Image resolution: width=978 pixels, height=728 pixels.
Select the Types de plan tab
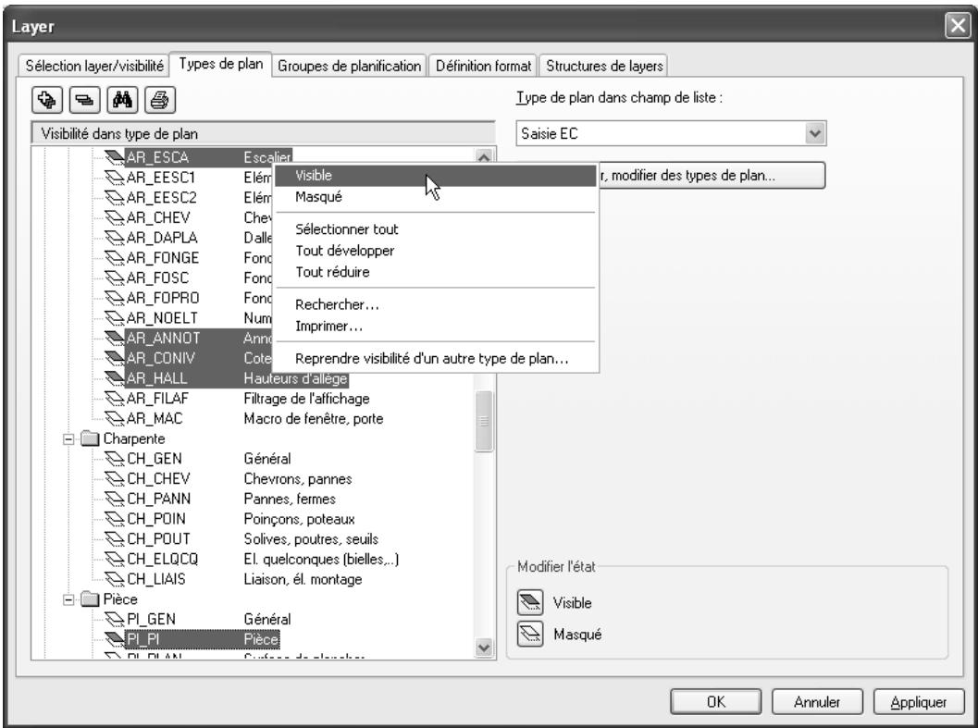click(x=221, y=64)
